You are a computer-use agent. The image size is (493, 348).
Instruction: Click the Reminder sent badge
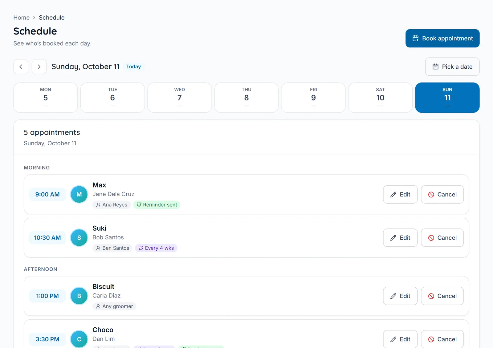(157, 205)
